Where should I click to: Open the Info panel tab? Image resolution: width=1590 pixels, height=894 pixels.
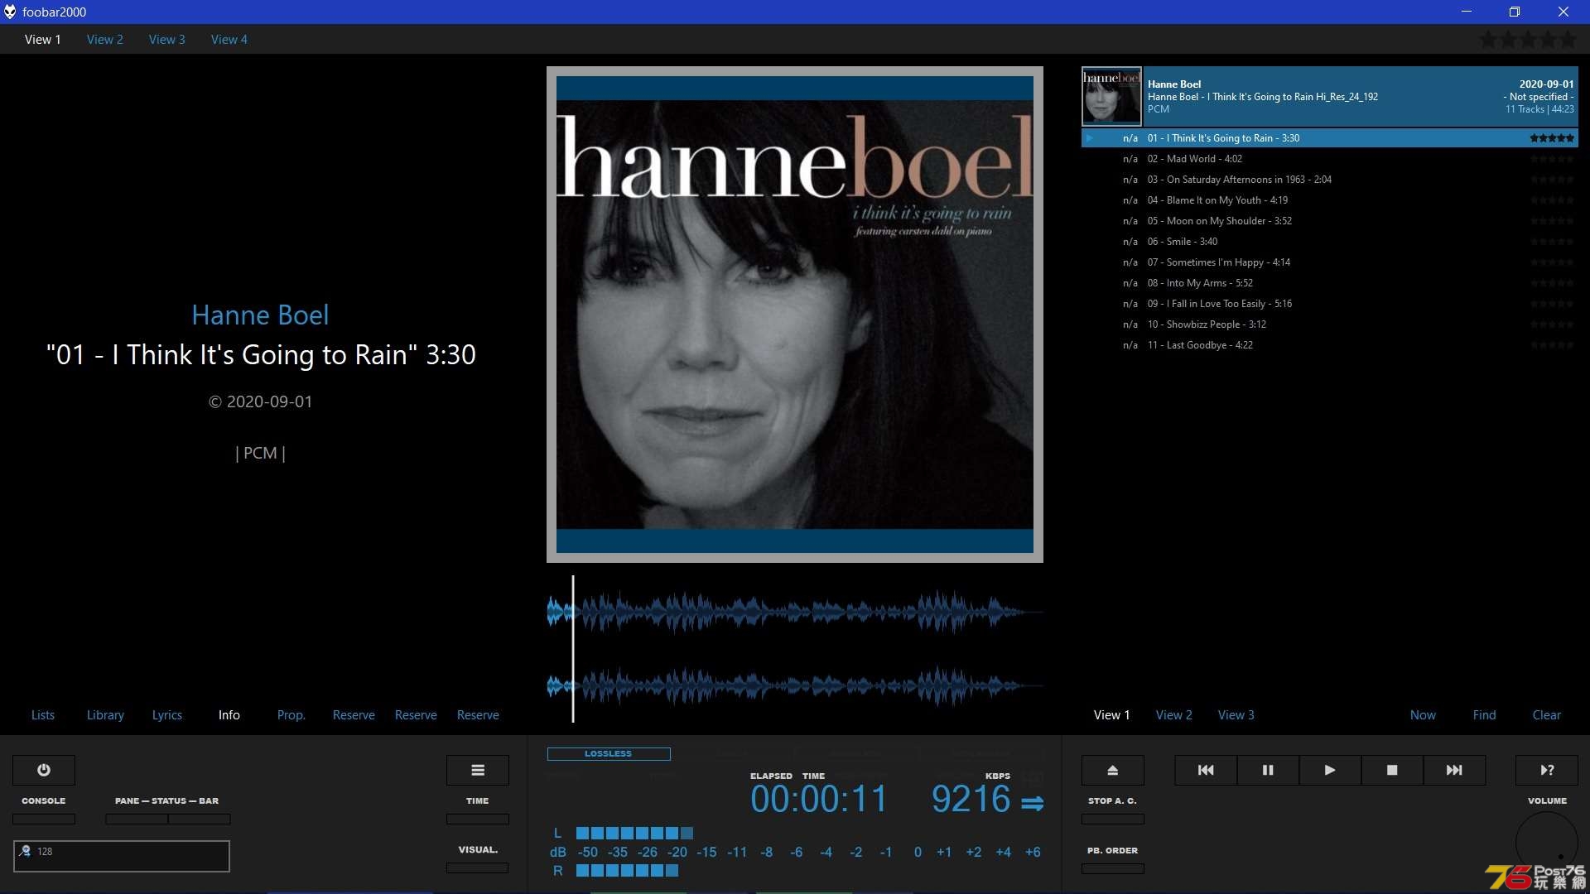click(x=229, y=714)
